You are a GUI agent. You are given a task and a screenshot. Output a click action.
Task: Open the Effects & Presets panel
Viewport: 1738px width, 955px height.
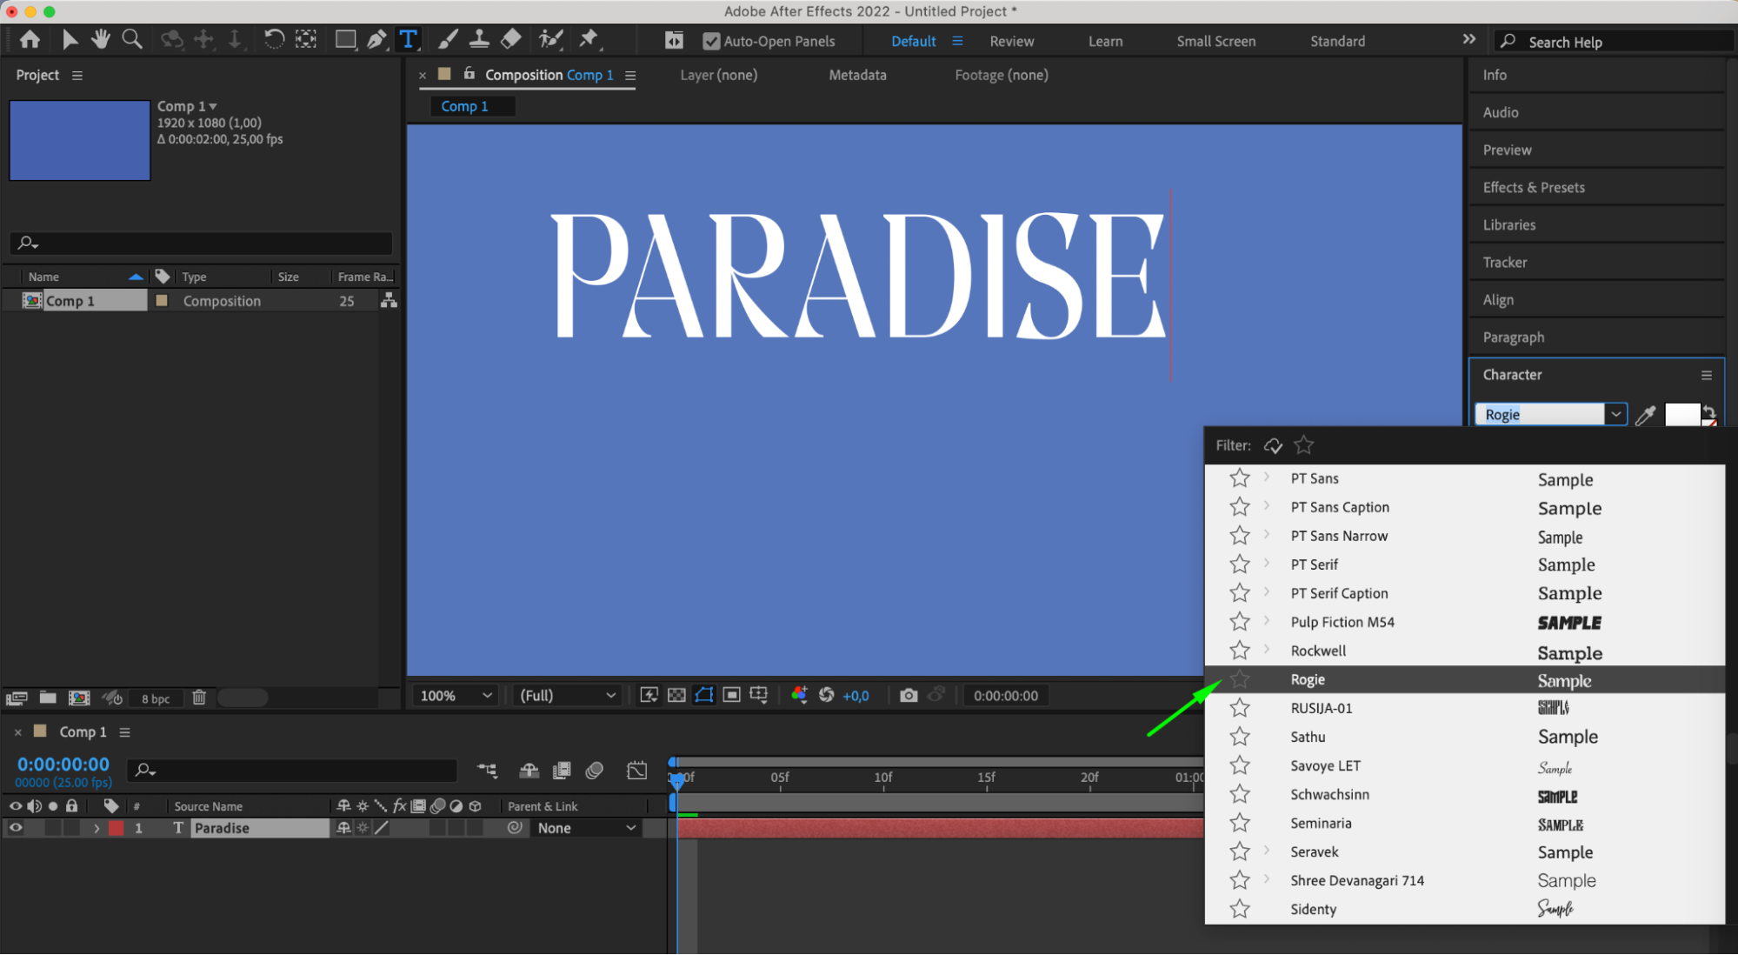coord(1534,187)
